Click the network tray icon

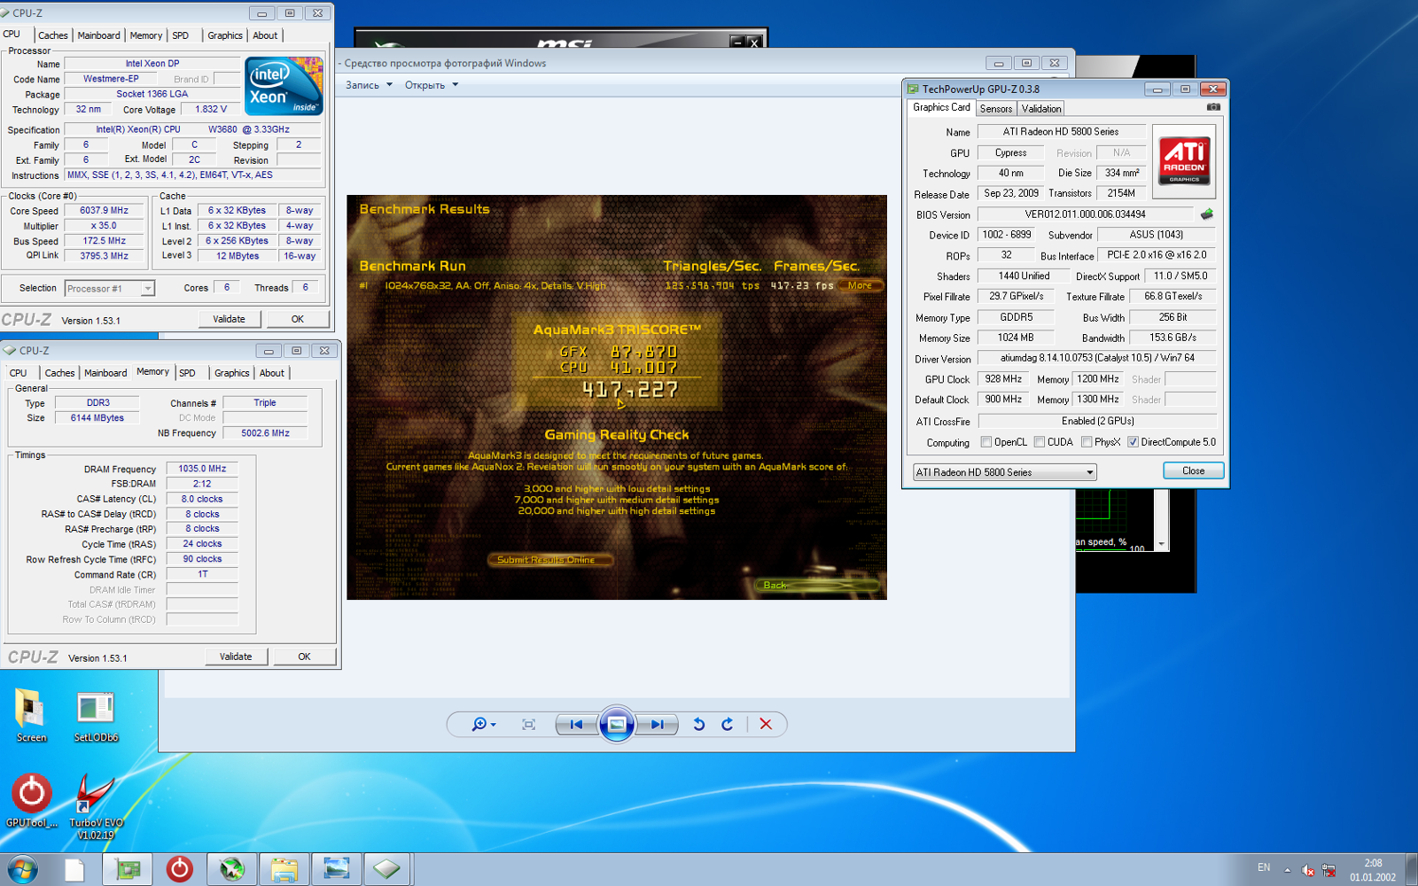click(x=1328, y=870)
